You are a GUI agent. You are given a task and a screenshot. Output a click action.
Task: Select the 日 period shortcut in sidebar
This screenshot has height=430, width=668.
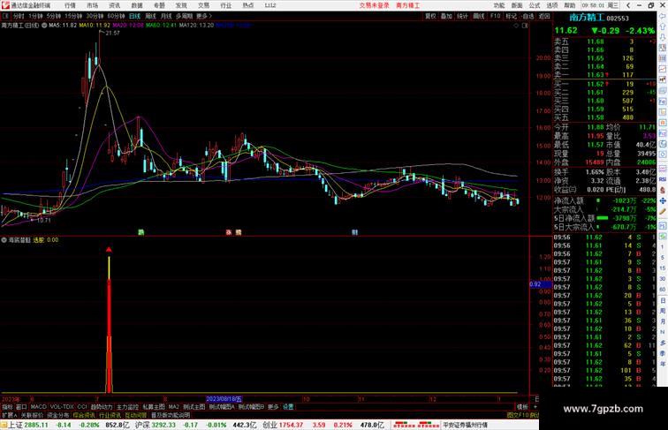pyautogui.click(x=663, y=300)
